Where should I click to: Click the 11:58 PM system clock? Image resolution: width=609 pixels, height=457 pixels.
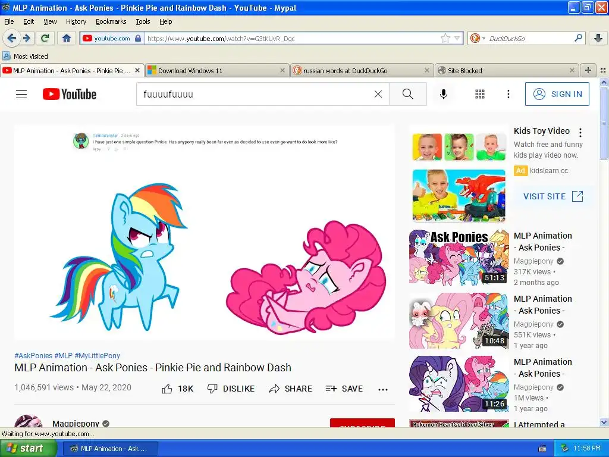[x=587, y=449]
